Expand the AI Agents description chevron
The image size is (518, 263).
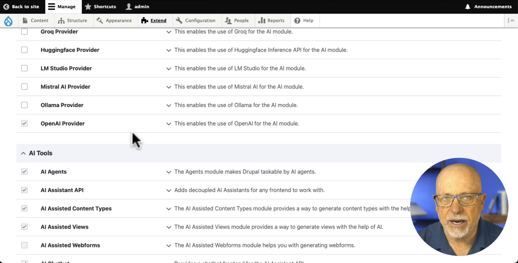tap(169, 172)
